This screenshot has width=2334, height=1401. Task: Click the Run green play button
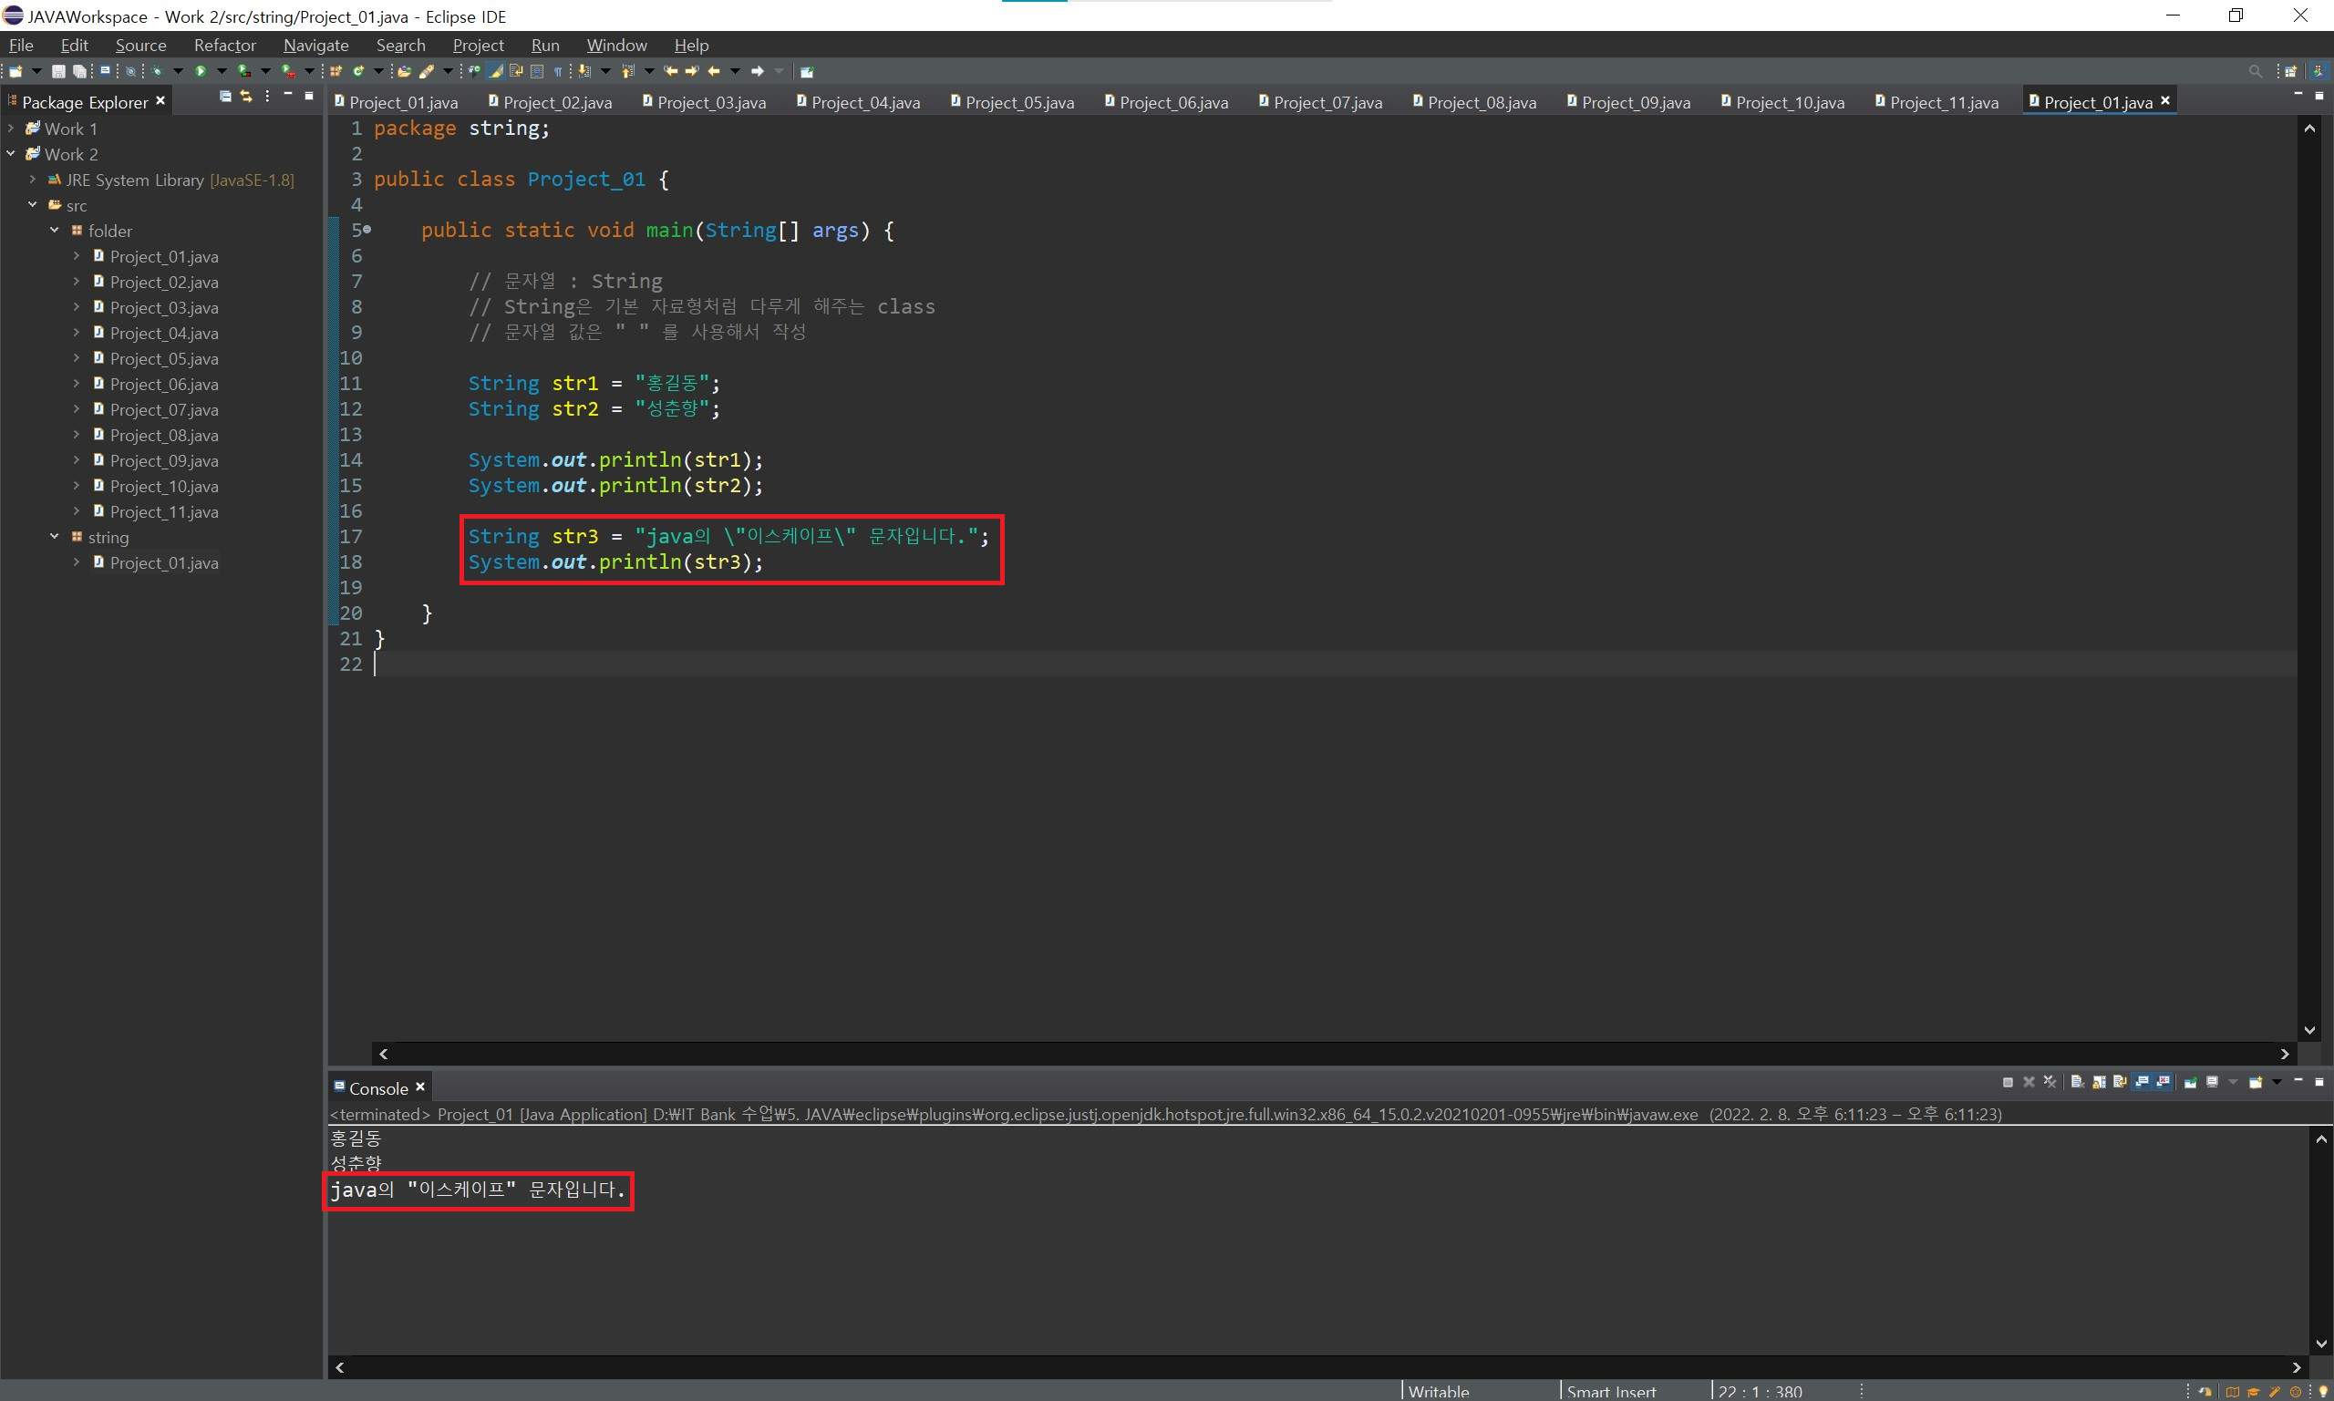[x=201, y=71]
